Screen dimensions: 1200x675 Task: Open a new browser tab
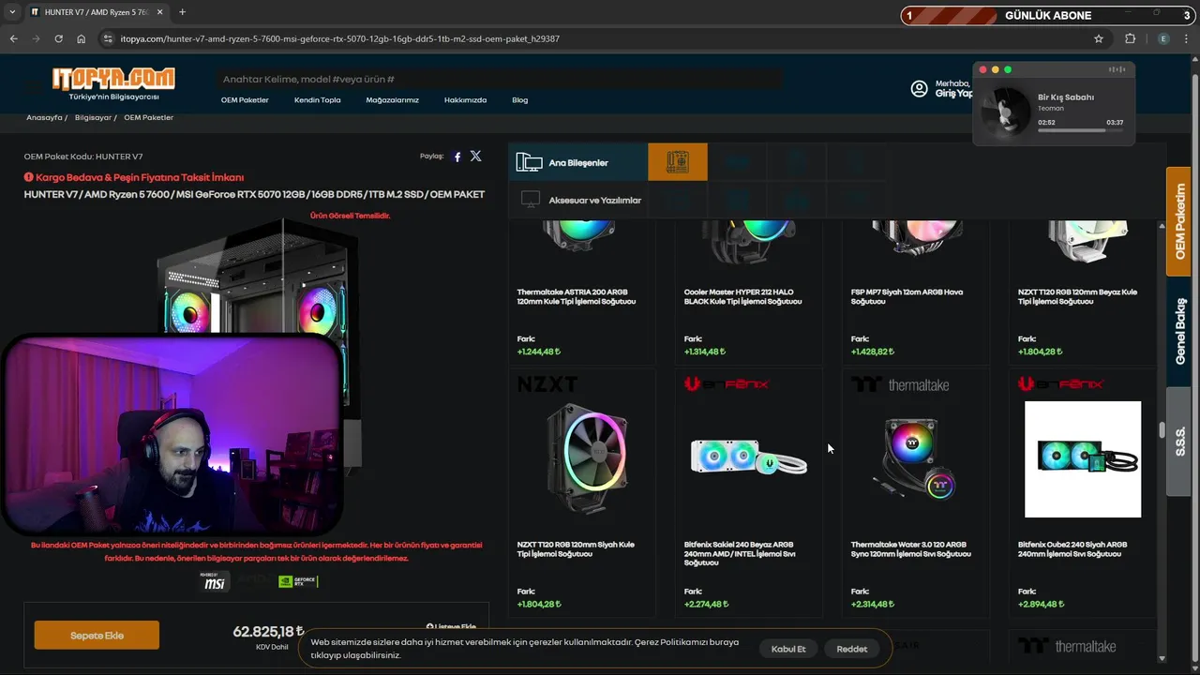coord(182,12)
